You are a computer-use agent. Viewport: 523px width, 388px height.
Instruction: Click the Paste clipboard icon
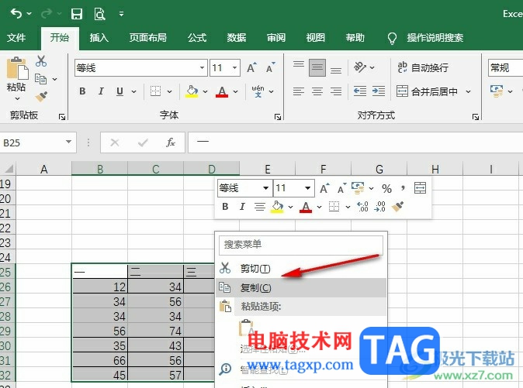(x=17, y=68)
